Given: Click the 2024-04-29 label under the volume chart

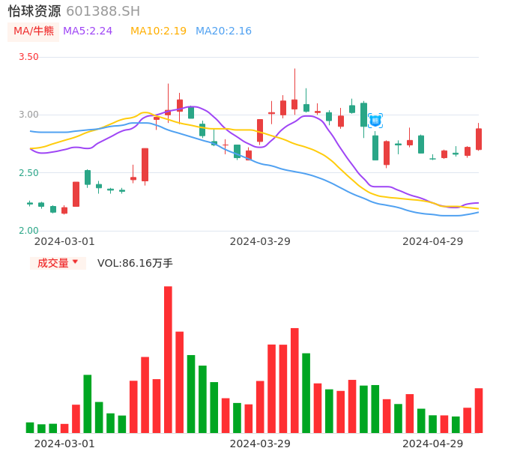Looking at the screenshot, I should click(433, 444).
